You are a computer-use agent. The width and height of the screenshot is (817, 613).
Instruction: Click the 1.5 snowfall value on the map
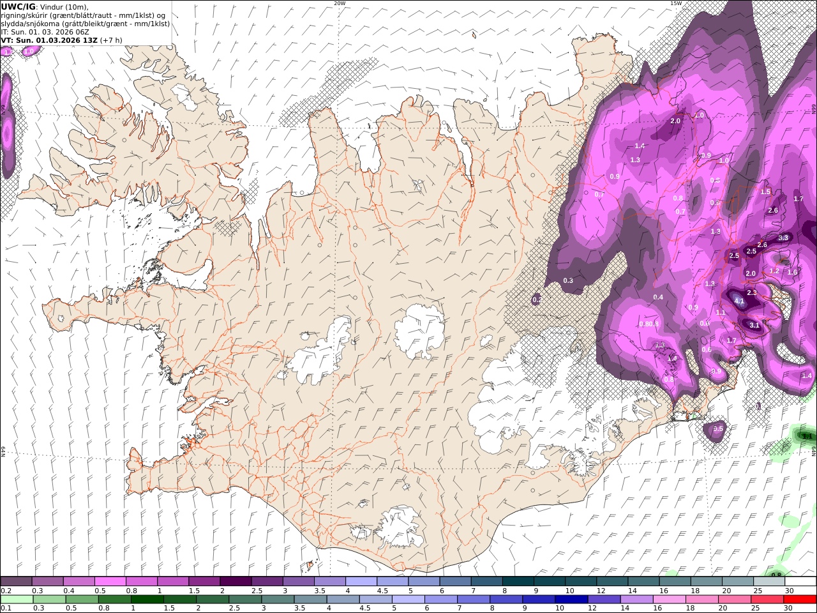pyautogui.click(x=766, y=192)
